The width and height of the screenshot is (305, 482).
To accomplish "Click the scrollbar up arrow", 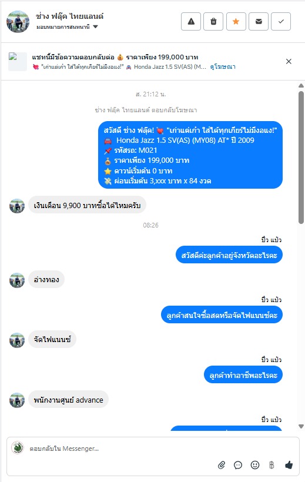I will 301,86.
